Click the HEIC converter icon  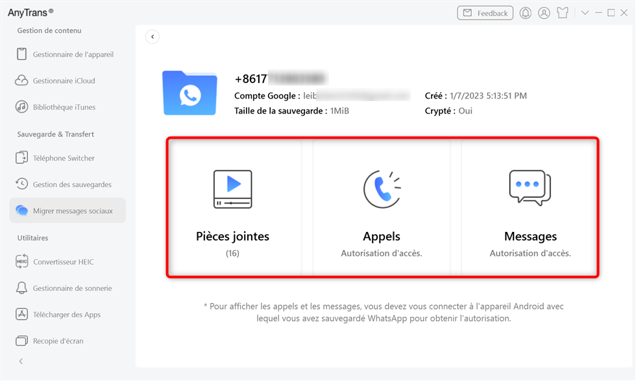click(x=21, y=262)
